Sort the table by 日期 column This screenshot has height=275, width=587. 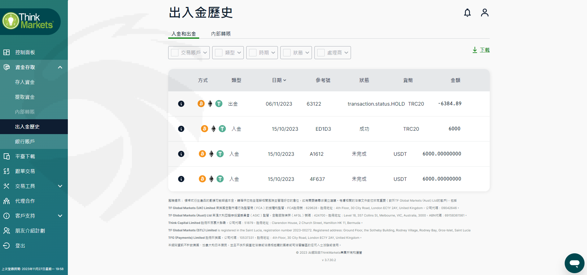(x=279, y=80)
